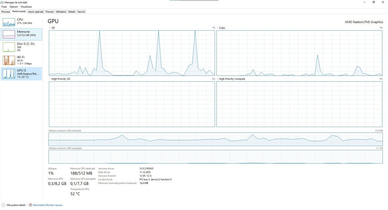Screen dimensions: 388x210
Task: Open the Opțiuni menu
Action: point(14,7)
